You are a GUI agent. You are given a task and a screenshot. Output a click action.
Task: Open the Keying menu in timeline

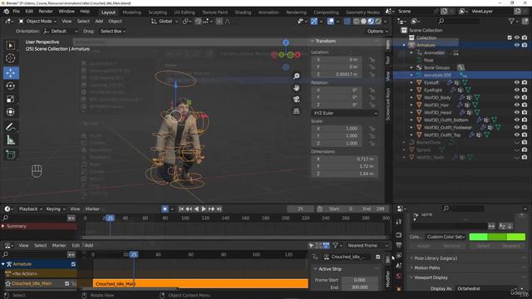pyautogui.click(x=56, y=208)
